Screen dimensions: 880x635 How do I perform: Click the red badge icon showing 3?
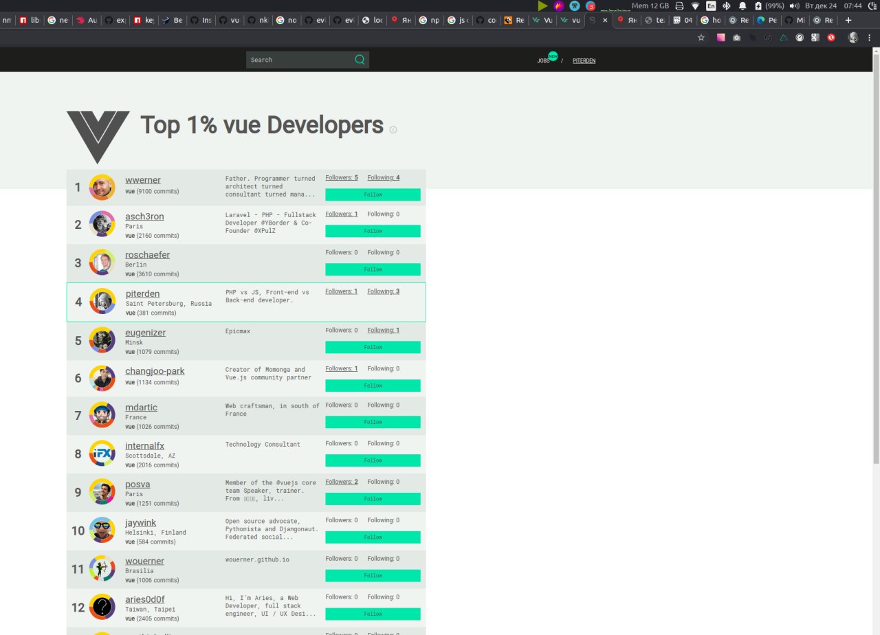[591, 5]
